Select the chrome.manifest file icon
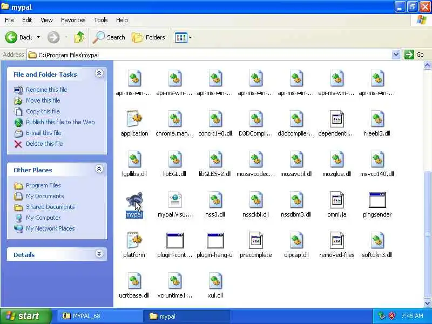 pos(174,119)
